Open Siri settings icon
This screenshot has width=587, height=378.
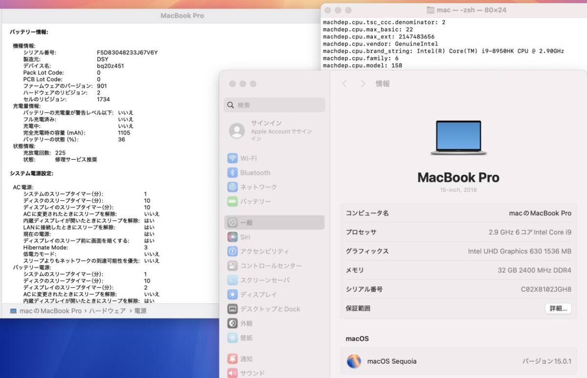click(x=233, y=237)
